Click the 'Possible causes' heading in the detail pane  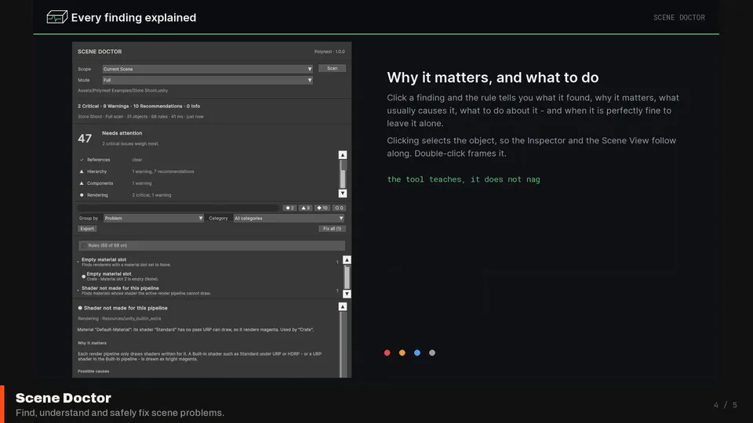click(93, 371)
